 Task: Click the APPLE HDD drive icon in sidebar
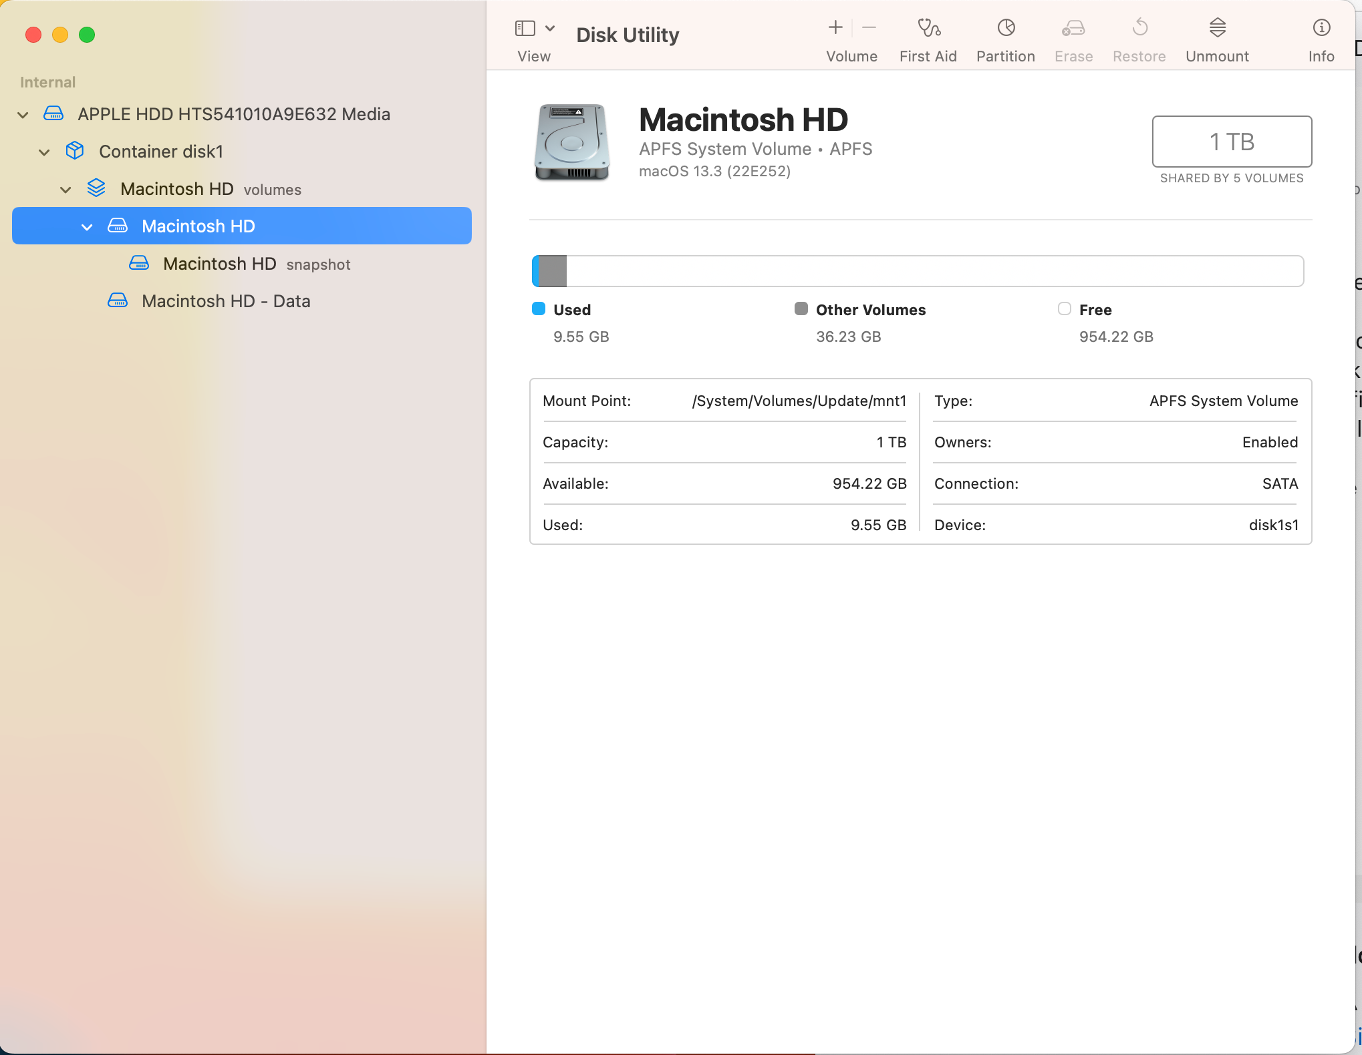pos(53,114)
